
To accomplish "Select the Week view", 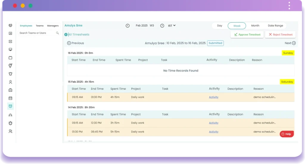I will pos(237,26).
